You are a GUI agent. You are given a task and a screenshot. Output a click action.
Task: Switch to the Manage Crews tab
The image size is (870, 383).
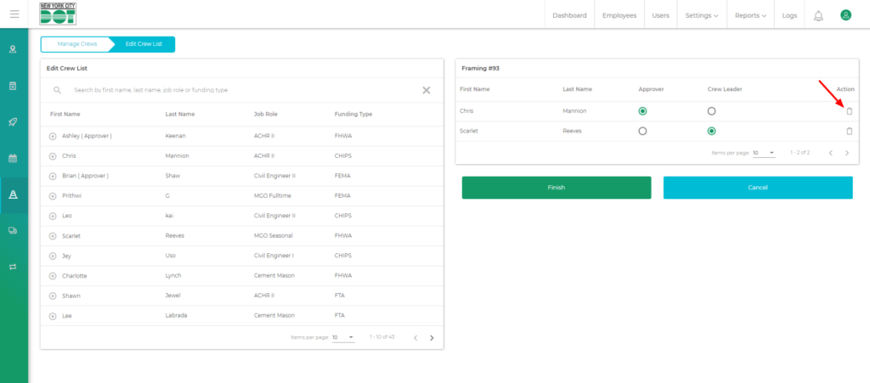77,44
